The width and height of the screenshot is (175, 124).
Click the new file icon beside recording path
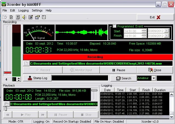click(x=26, y=64)
